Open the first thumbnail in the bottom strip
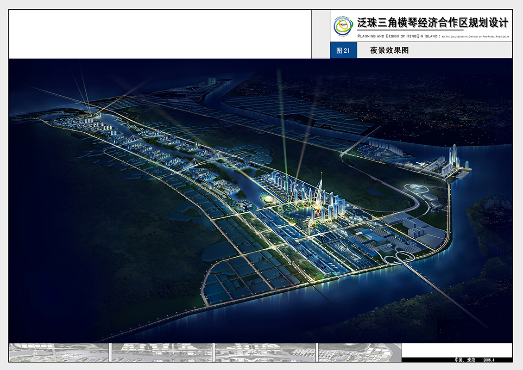The height and width of the screenshot is (370, 523). point(59,352)
